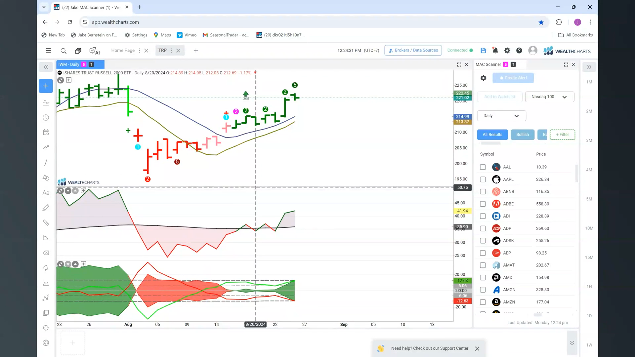Click the crosshair target tool in sidebar

(46, 328)
